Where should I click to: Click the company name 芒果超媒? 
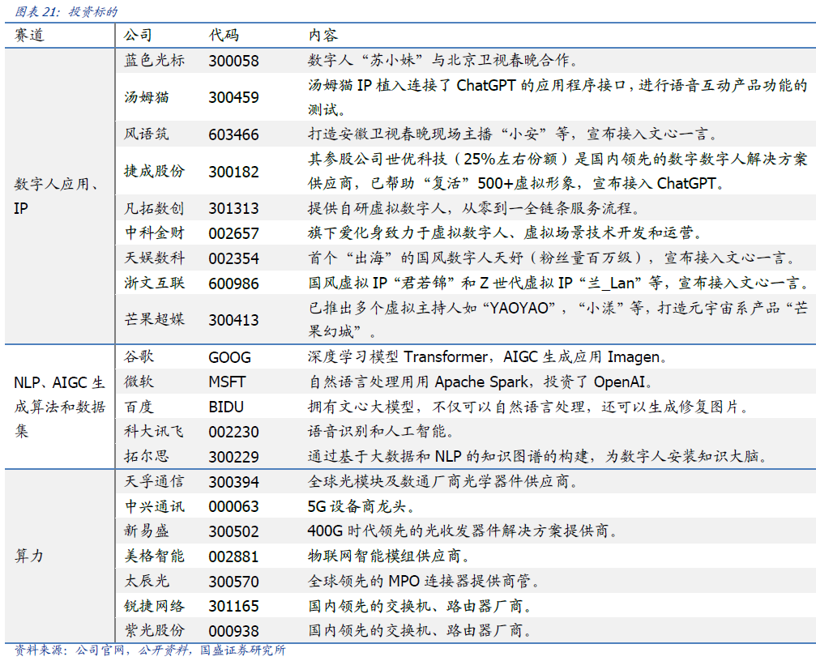point(154,319)
